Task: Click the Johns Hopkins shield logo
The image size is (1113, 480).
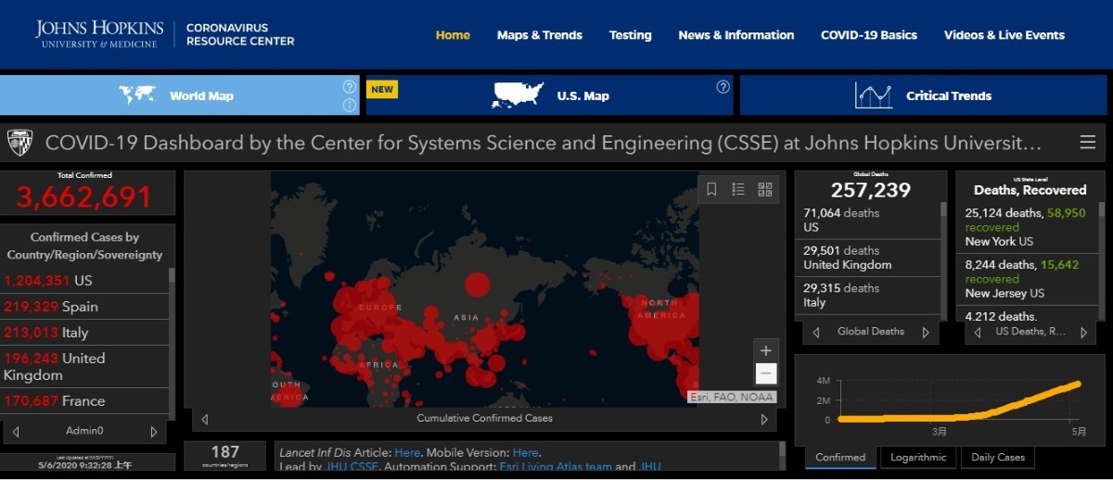Action: pyautogui.click(x=19, y=143)
